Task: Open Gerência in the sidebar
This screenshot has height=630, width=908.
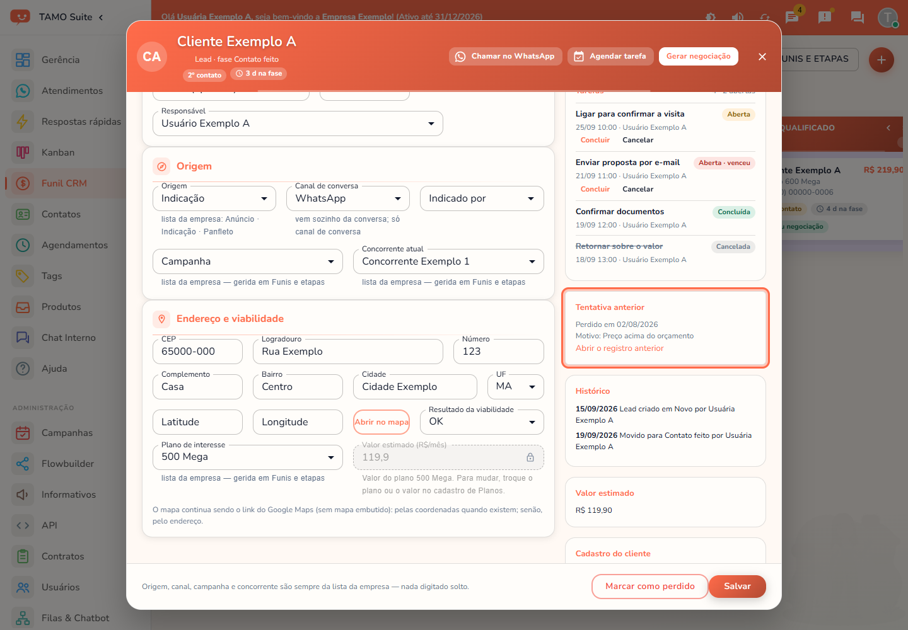Action: (61, 60)
